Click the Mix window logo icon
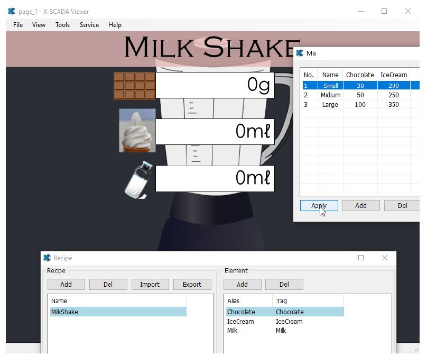The image size is (427, 364). coord(300,53)
